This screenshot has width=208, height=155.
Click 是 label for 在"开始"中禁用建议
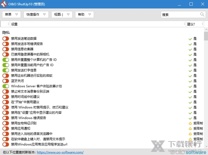pos(195,102)
